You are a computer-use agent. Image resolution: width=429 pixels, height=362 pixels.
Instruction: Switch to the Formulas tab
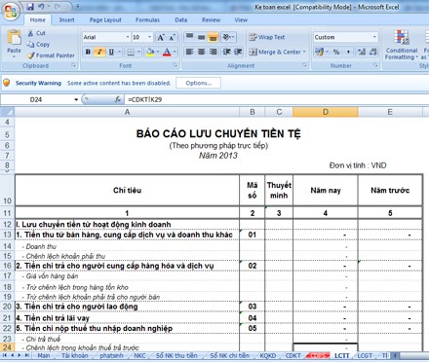coord(147,20)
